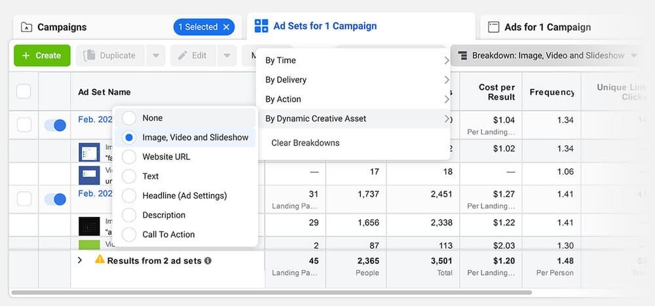Click the 2,365 People total
Screen dimensions: 655x306
click(368, 261)
